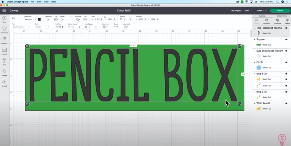
Task: Click the resize handle on the text box
Action: 239,104
